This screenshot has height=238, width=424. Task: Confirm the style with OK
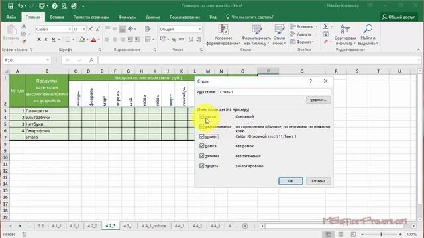pos(291,181)
